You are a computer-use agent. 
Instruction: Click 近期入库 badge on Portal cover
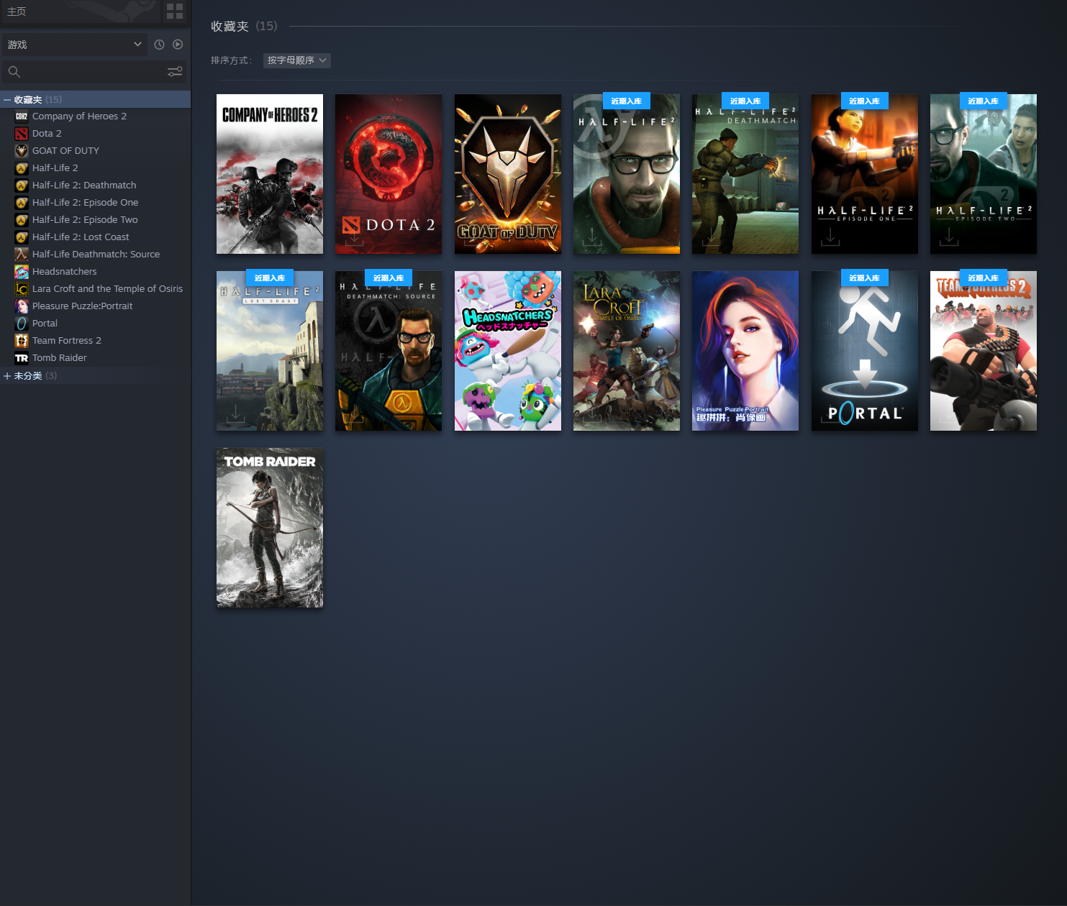tap(865, 278)
